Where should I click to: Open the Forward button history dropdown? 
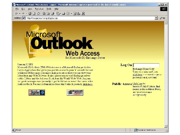(26, 13)
